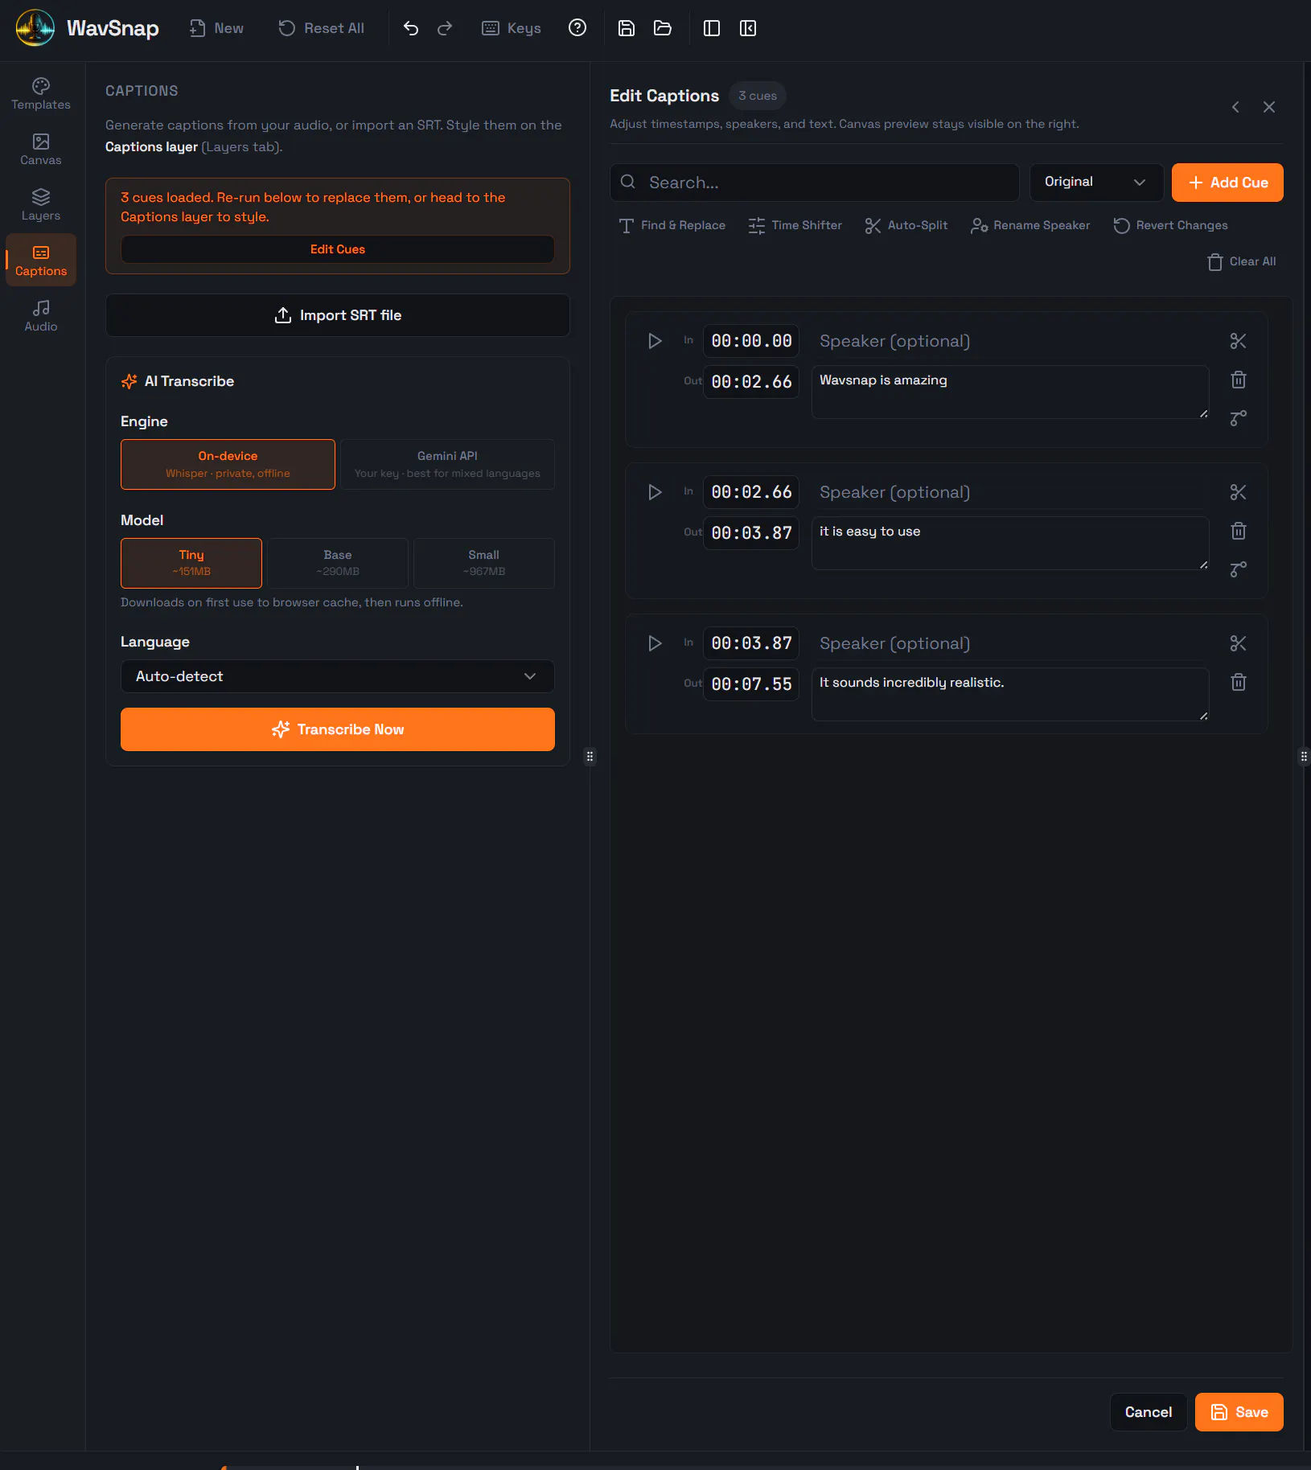Click the save project disk icon
Image resolution: width=1311 pixels, height=1470 pixels.
click(627, 28)
